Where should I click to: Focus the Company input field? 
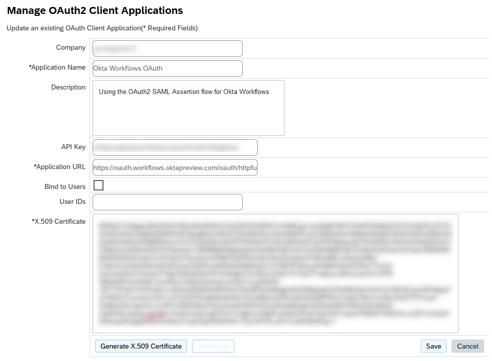click(168, 48)
